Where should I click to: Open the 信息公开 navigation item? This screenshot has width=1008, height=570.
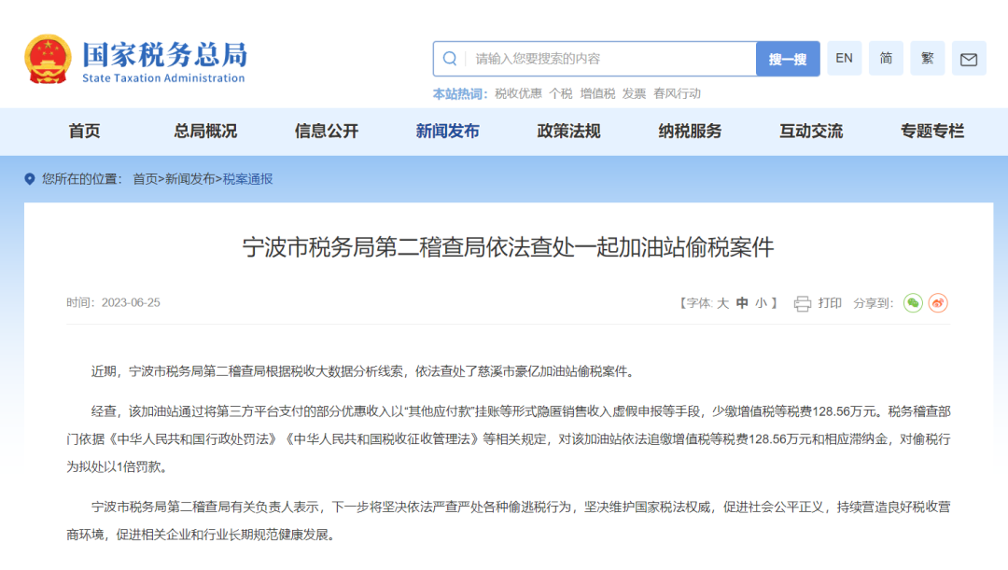(327, 132)
